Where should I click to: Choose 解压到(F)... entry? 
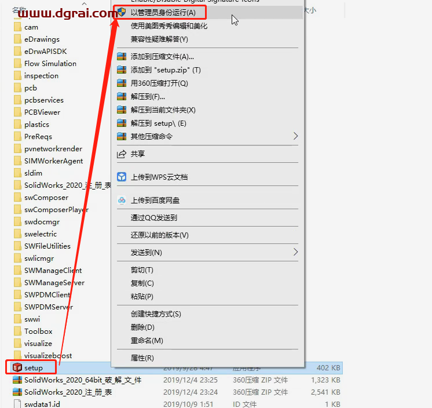(148, 97)
